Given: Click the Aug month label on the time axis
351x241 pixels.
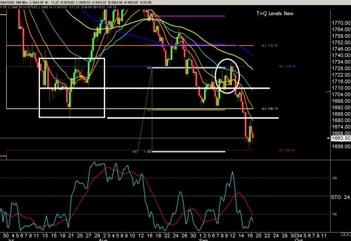Looking at the screenshot, I should pyautogui.click(x=103, y=240).
